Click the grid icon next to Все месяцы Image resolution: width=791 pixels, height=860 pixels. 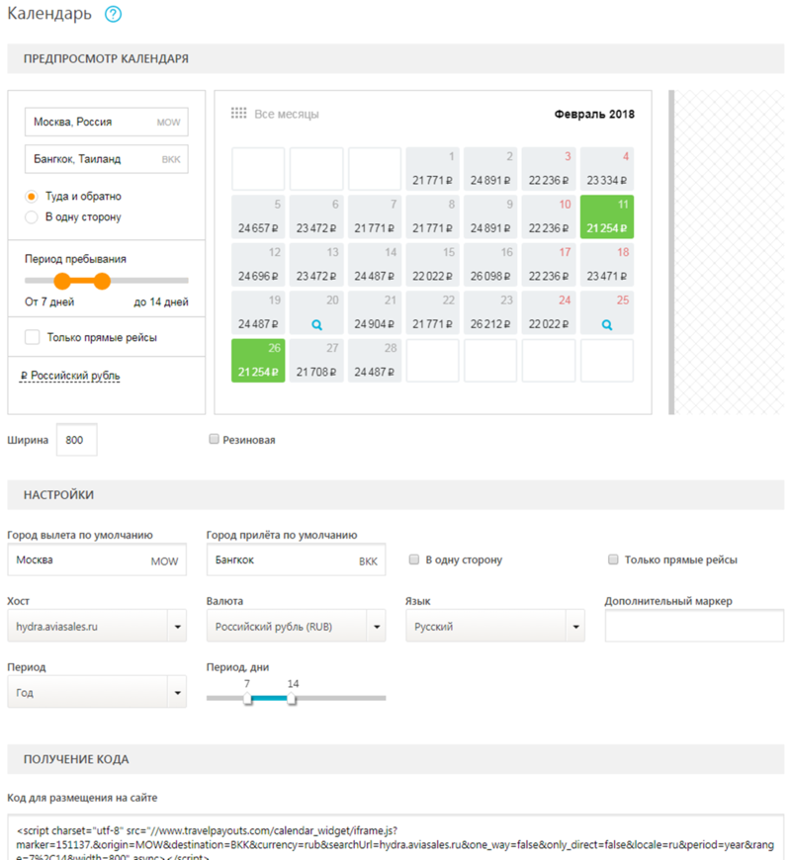[238, 114]
